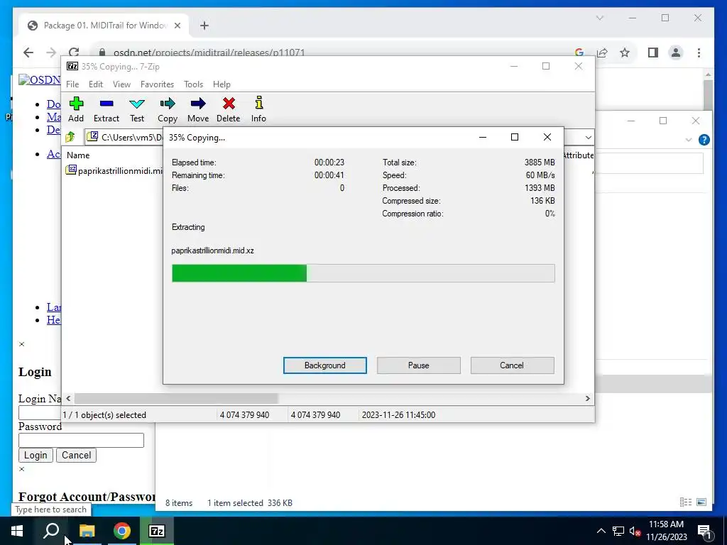Click the Google icon in the address bar
Screen dimensions: 727x545
point(579,53)
